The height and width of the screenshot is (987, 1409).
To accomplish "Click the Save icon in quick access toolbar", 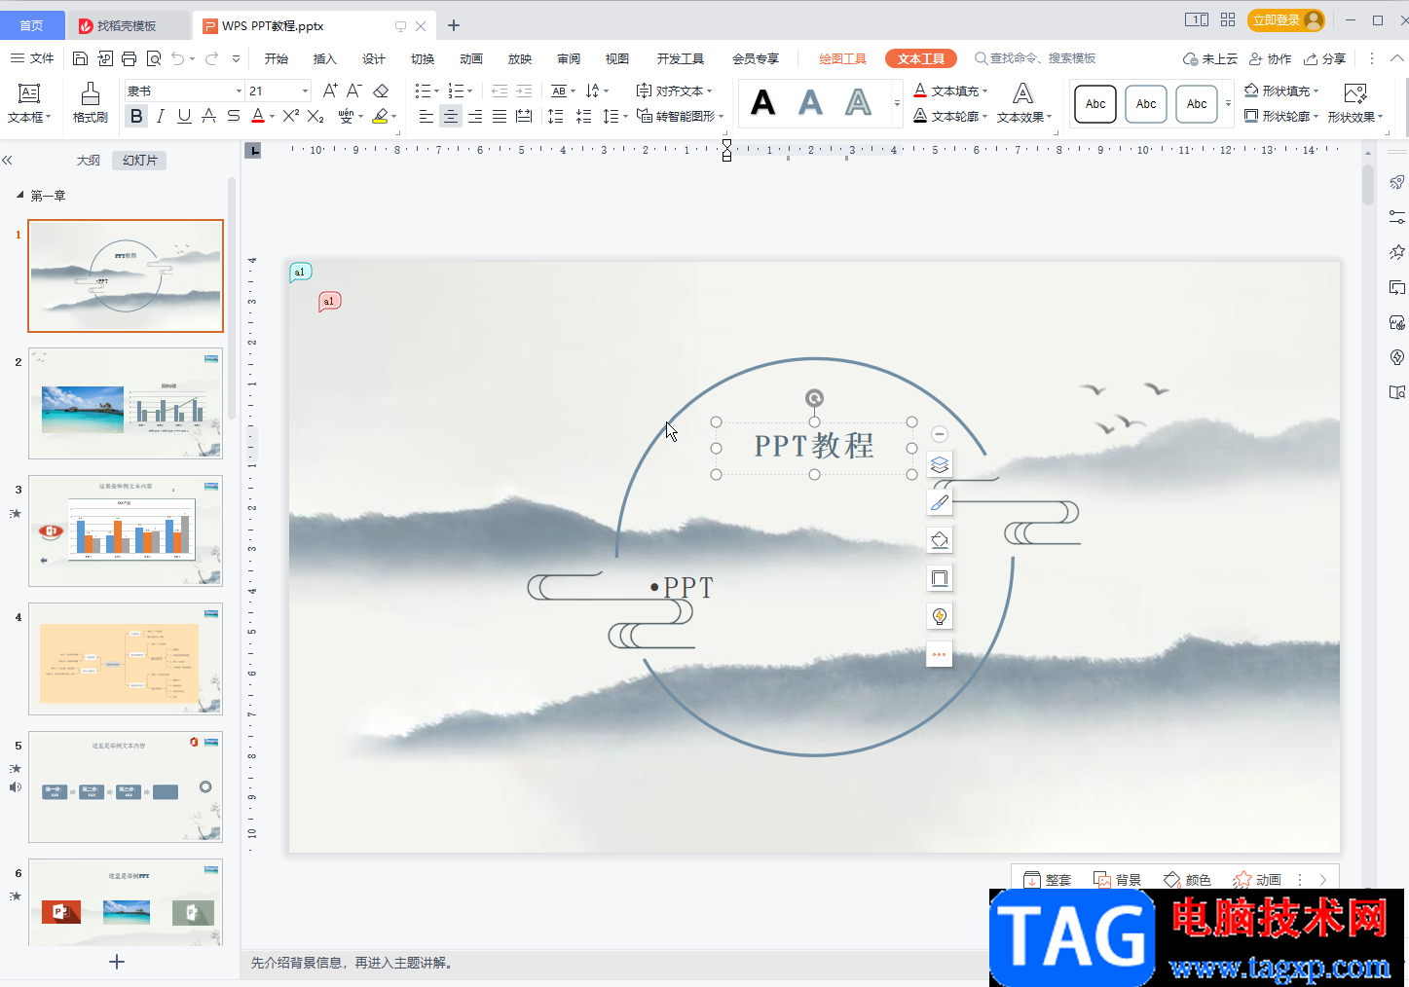I will [x=81, y=58].
